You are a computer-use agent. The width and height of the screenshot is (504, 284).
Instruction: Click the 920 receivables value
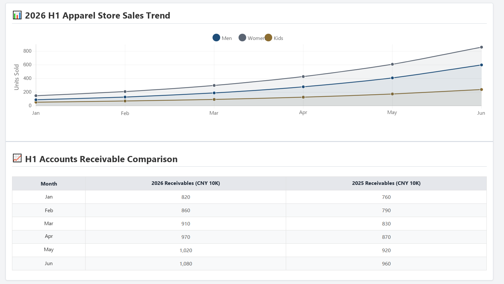coord(386,251)
